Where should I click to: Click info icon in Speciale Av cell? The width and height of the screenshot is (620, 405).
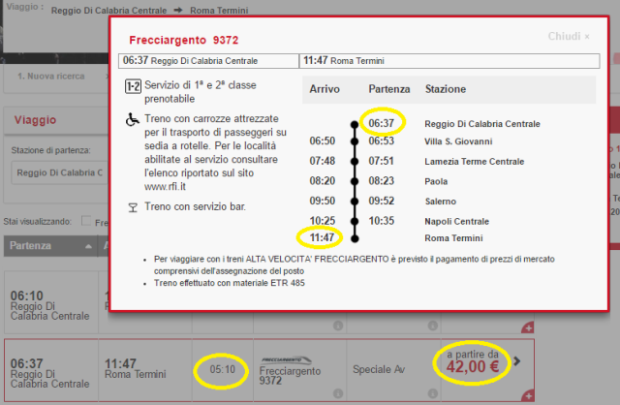pos(433,393)
